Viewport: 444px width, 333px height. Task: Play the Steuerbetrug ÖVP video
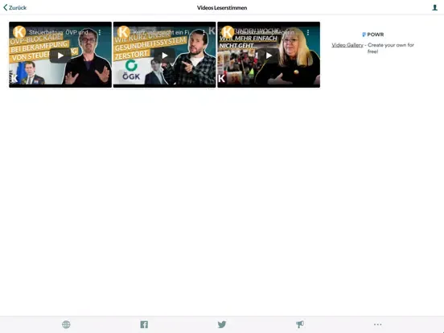tap(60, 55)
